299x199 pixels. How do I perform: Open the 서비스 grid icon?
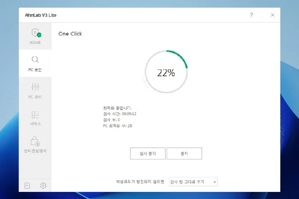[x=35, y=115]
